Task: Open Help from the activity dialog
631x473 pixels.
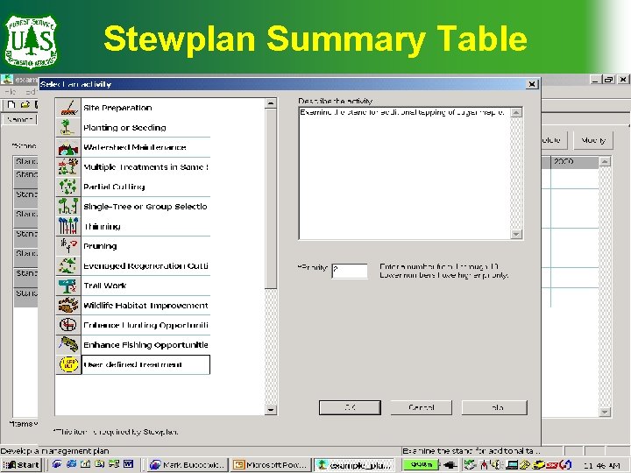Action: [494, 407]
